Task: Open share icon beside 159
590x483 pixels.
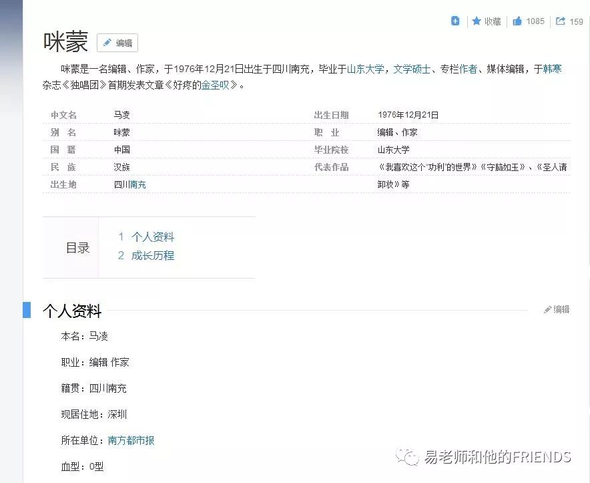Action: [560, 21]
